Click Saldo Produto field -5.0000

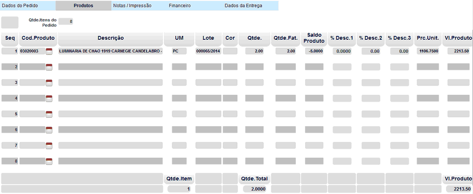point(314,52)
